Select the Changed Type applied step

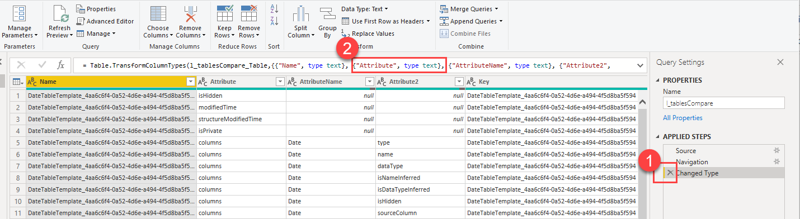[724, 173]
